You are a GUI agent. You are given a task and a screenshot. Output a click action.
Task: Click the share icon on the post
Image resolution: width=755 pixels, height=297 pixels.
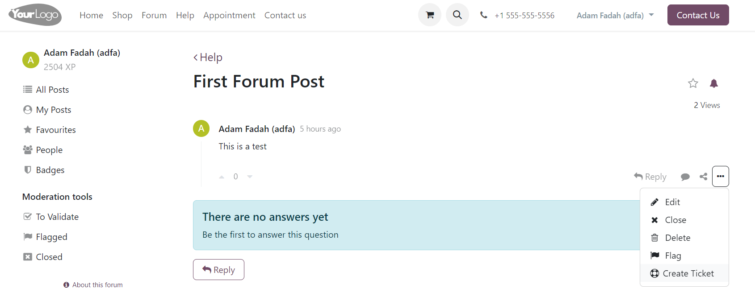pos(703,177)
